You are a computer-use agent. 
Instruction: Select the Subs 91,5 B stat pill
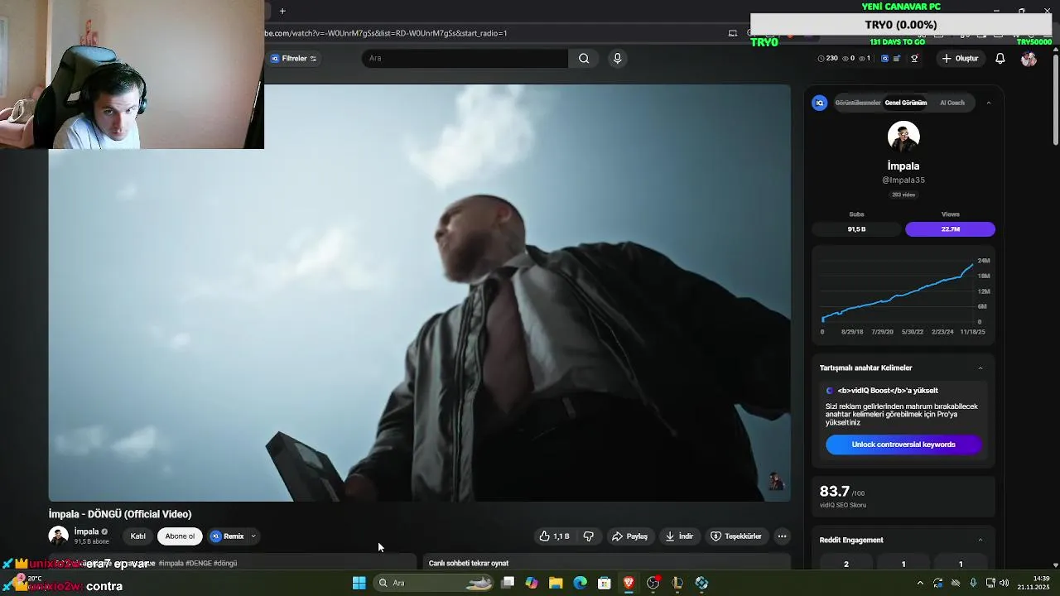[856, 229]
